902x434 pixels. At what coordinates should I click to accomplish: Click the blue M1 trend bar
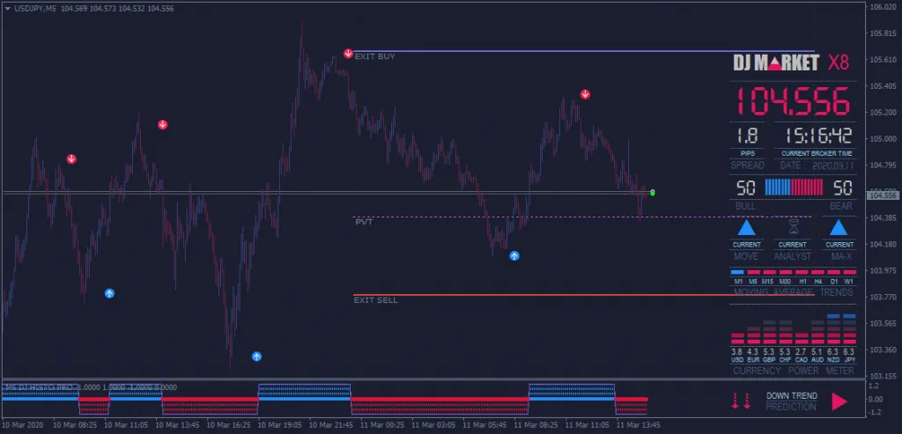(737, 272)
